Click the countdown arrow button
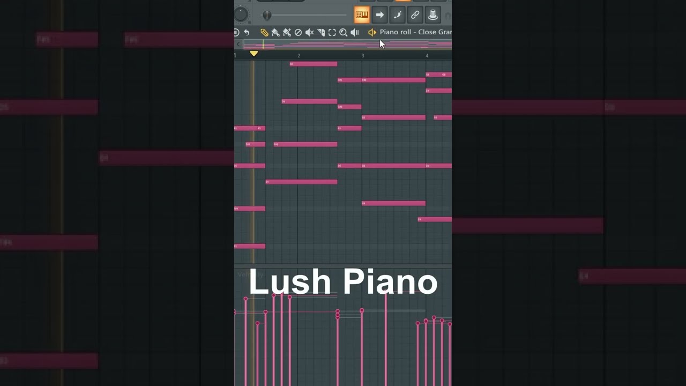Screen dimensions: 686x386 point(379,15)
